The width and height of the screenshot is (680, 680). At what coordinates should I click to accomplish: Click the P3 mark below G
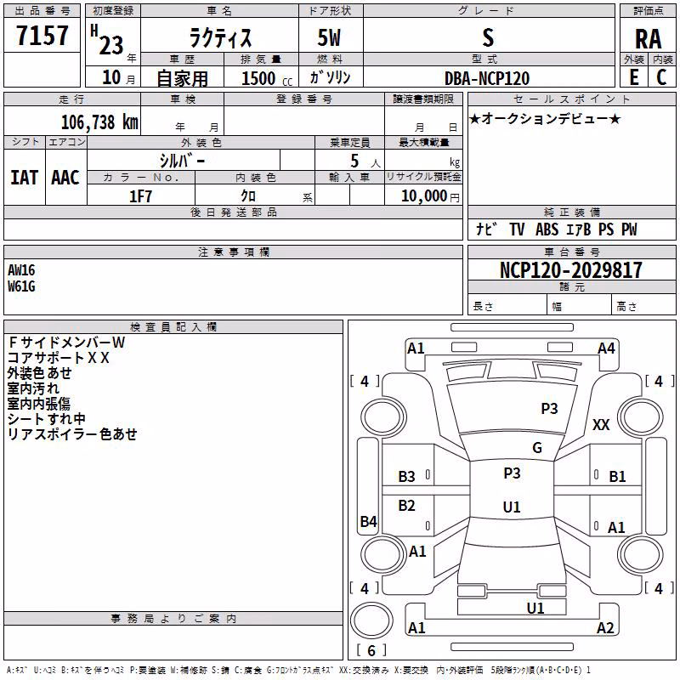512,473
